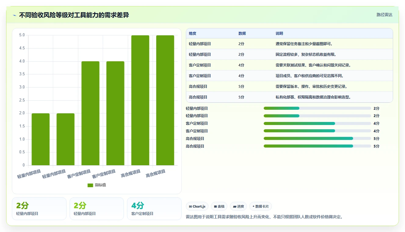Click the Chart.js chip
The width and height of the screenshot is (405, 232).
[x=197, y=206]
